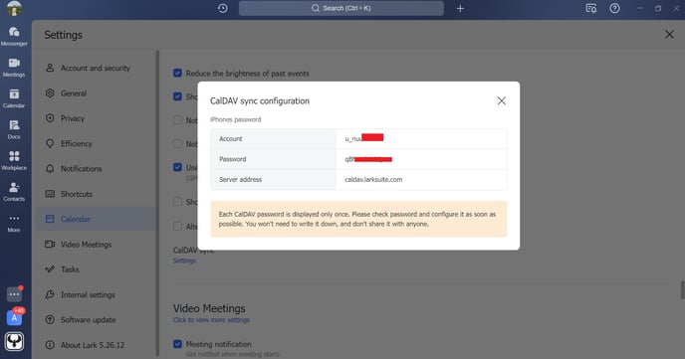Image resolution: width=685 pixels, height=359 pixels.
Task: Select Privacy settings
Action: [x=96, y=118]
